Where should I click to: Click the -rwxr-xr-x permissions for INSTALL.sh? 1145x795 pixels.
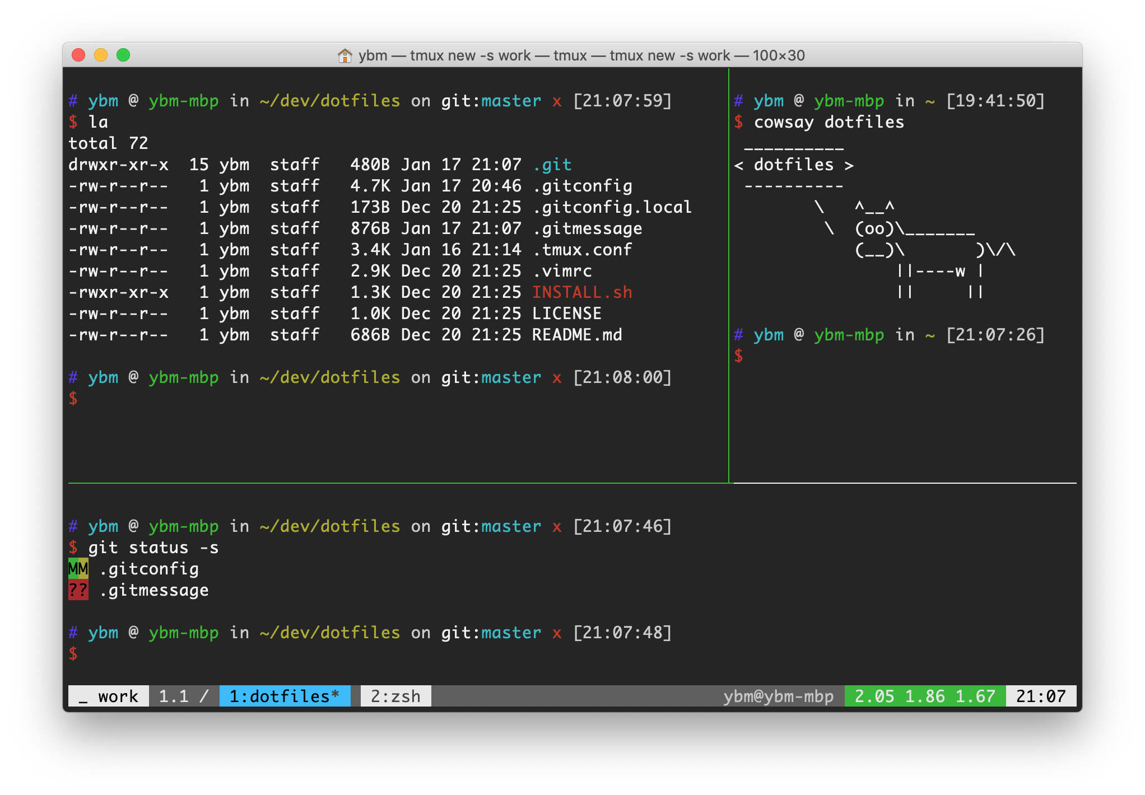(x=118, y=292)
